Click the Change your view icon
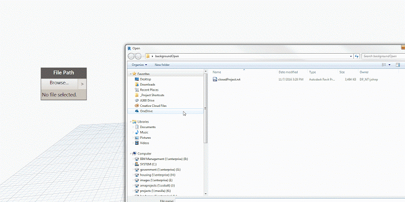The image size is (405, 202). (x=384, y=65)
